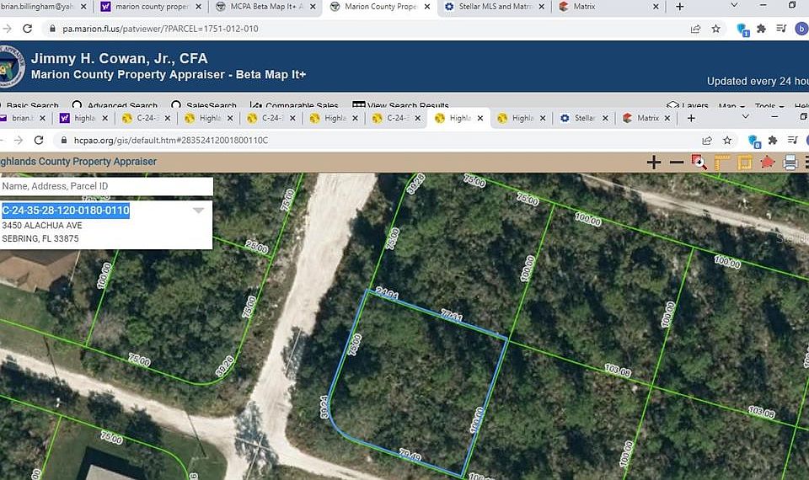Close the active Marion County Prope tab
Image resolution: width=809 pixels, height=480 pixels.
click(x=427, y=7)
